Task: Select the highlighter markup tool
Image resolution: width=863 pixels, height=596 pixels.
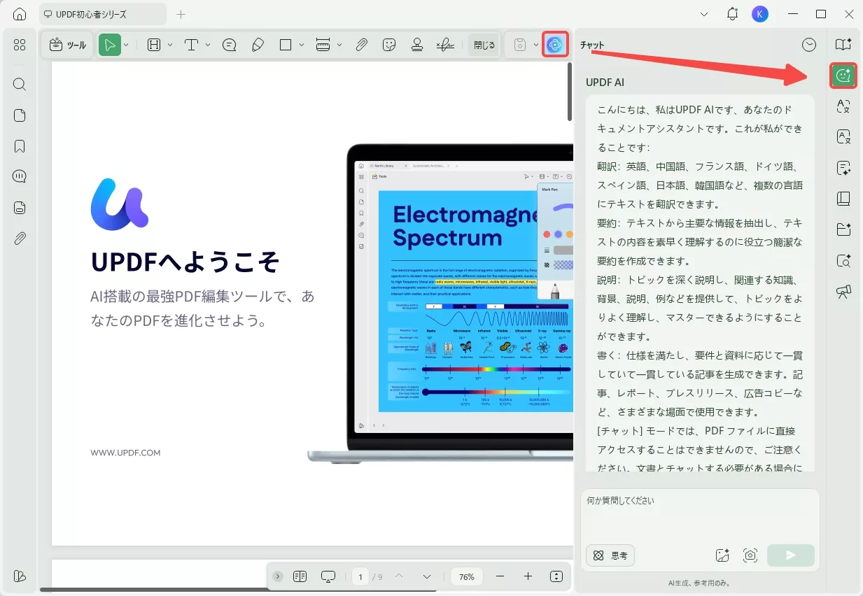Action: (x=258, y=44)
